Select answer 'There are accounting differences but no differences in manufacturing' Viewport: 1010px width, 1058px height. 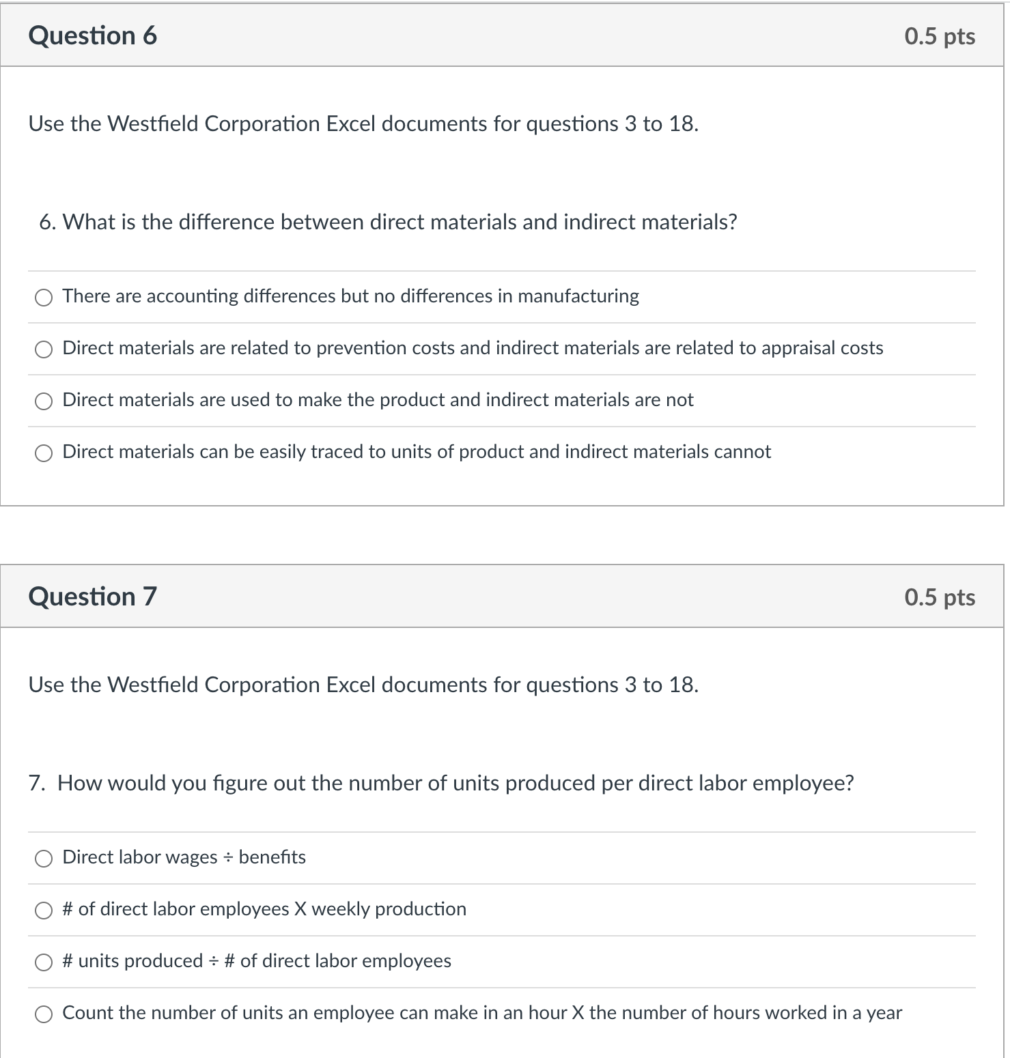click(44, 297)
